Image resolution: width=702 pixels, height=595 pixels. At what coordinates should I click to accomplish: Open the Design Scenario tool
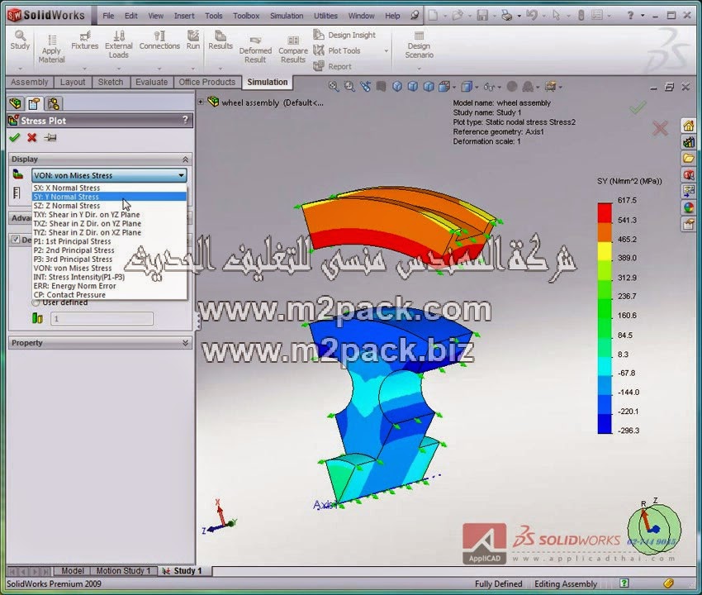coord(419,45)
